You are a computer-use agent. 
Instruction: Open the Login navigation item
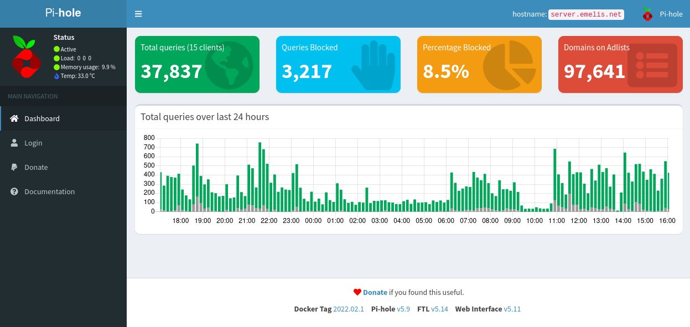click(x=63, y=143)
